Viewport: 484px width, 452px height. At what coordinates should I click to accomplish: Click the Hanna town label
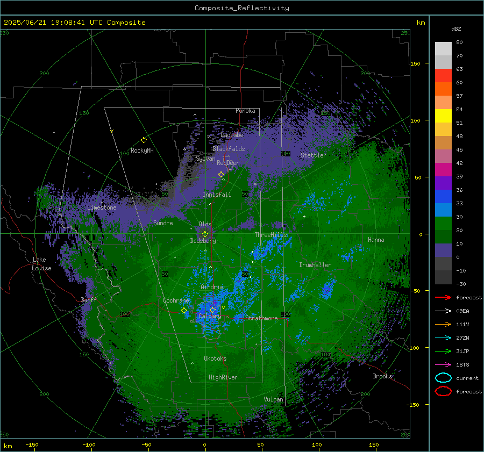click(376, 240)
